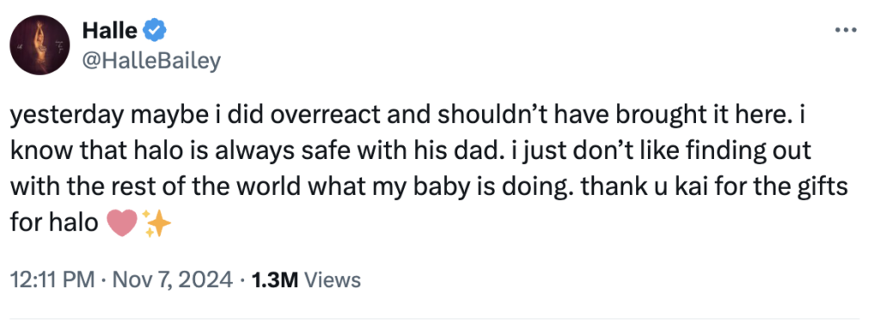This screenshot has width=880, height=330.
Task: Click the Views label
Action: tap(331, 279)
